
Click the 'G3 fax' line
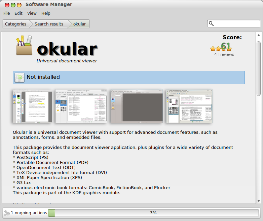point(22,182)
